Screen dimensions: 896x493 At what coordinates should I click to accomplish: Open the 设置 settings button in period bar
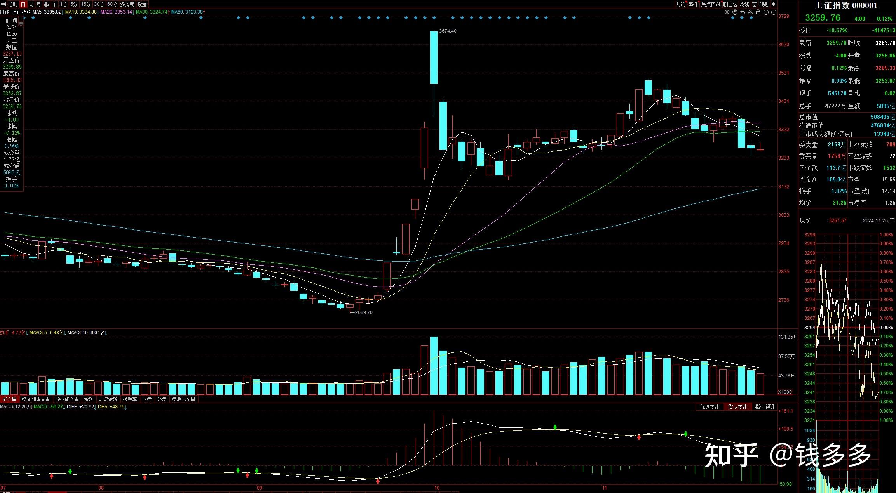142,4
